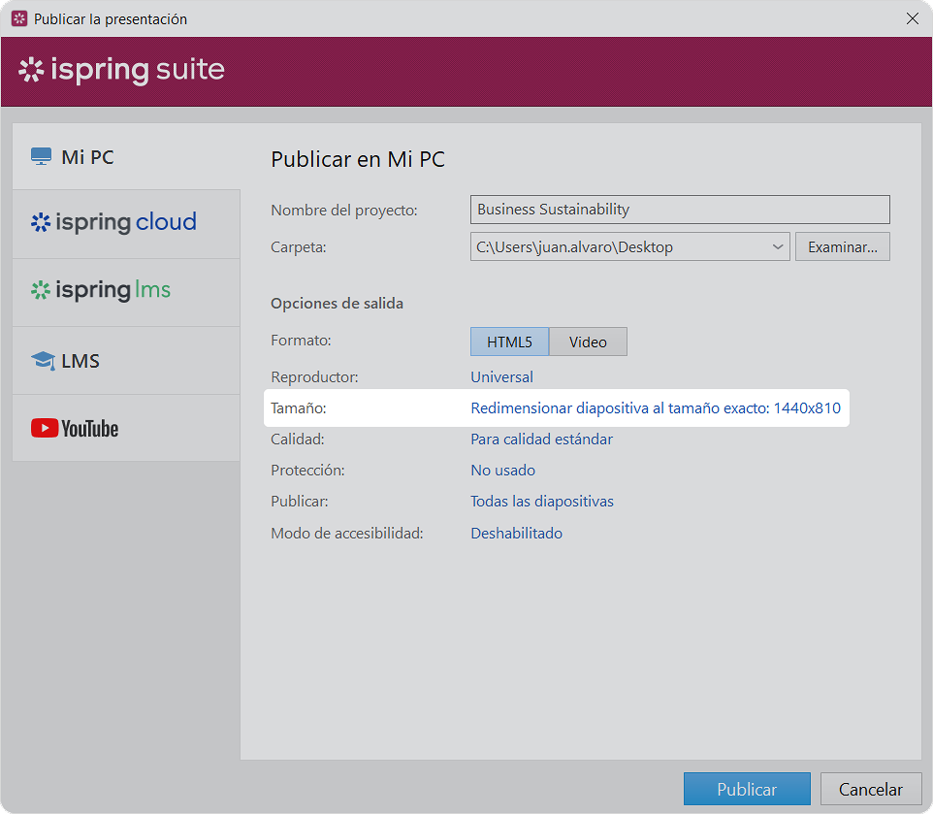
Task: Select the Mi PC monitor icon
Action: tap(41, 156)
